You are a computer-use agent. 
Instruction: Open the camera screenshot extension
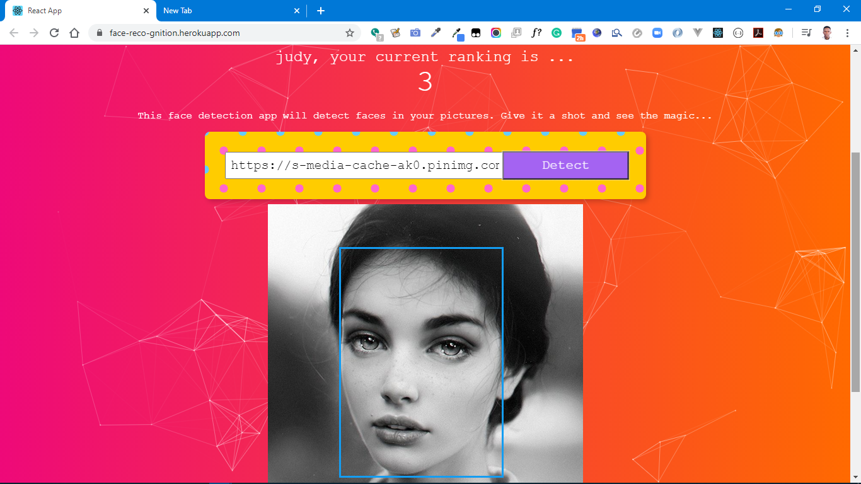415,33
